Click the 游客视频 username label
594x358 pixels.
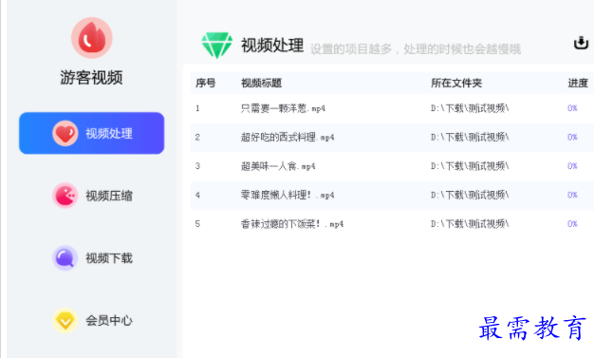[91, 77]
